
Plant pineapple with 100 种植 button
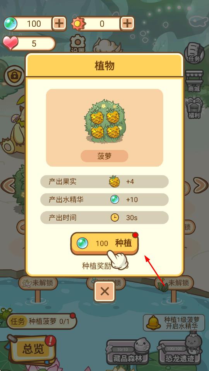coord(104,243)
